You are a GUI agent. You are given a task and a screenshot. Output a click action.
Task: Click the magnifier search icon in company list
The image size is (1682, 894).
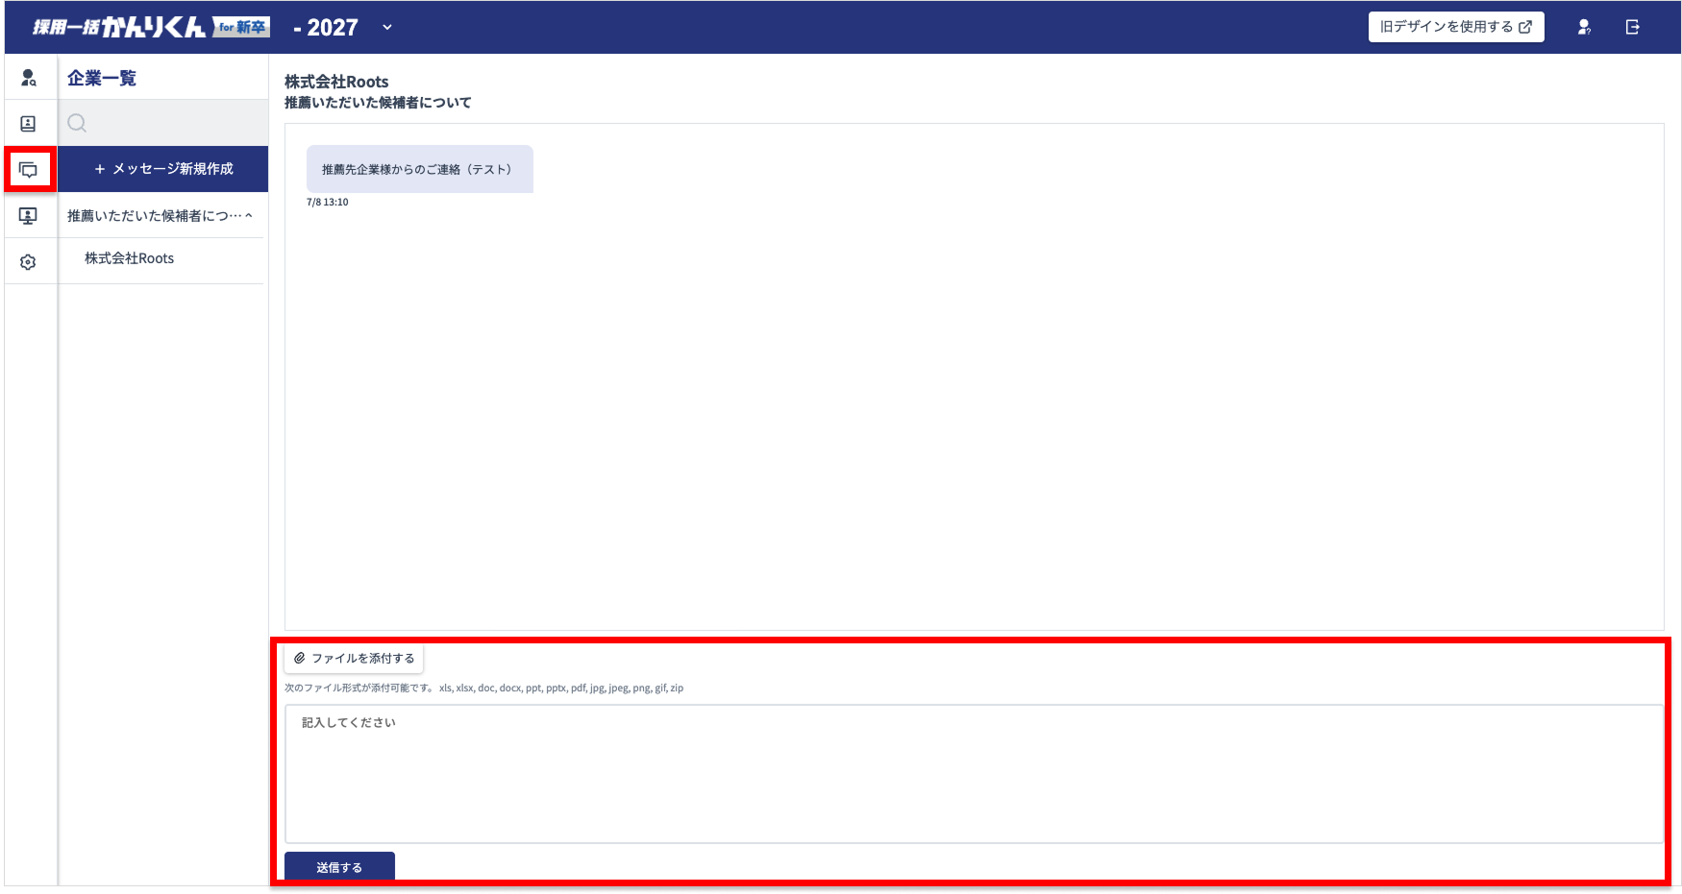tap(78, 123)
